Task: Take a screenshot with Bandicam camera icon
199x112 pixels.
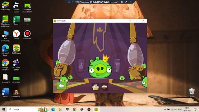Action: [x=122, y=2]
